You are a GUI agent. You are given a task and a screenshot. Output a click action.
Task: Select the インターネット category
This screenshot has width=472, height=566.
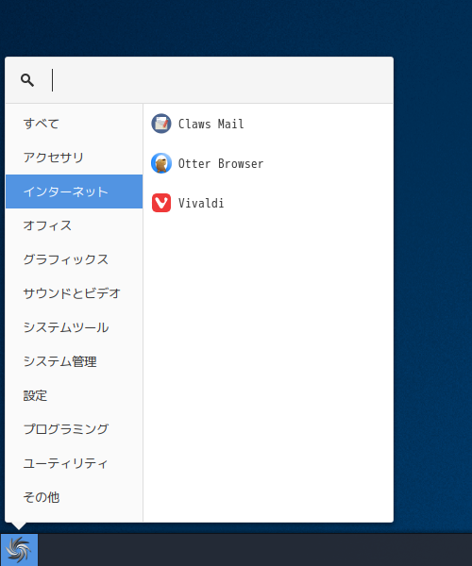click(74, 191)
